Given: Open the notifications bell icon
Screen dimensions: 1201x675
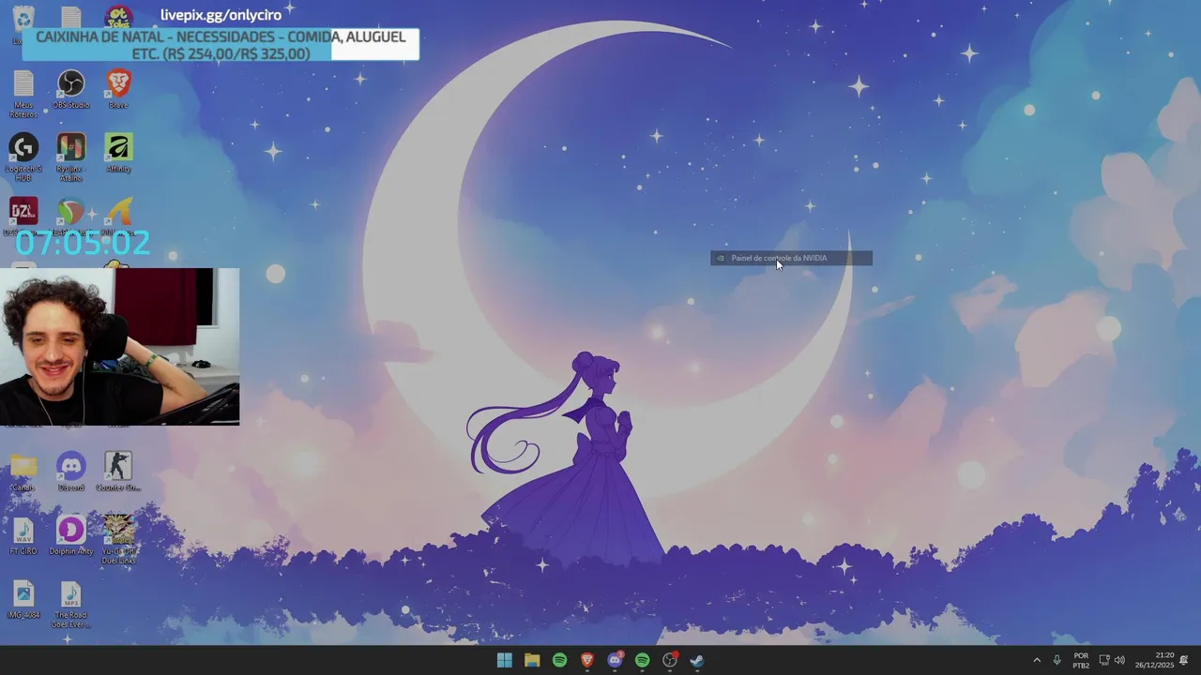Looking at the screenshot, I should 1184,660.
